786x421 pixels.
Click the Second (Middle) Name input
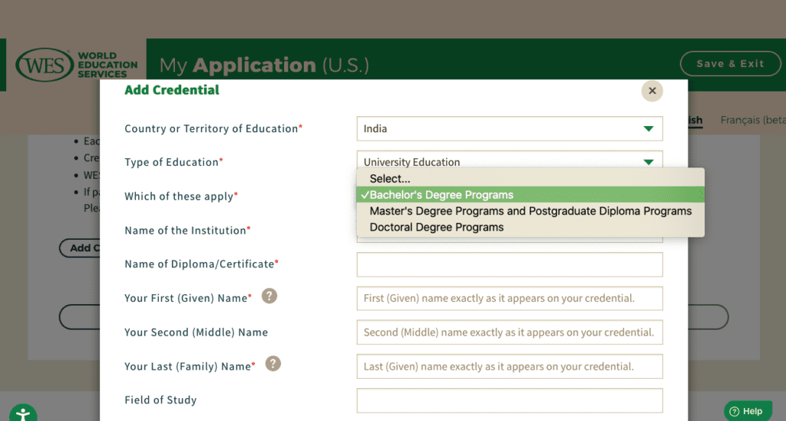[x=509, y=333]
